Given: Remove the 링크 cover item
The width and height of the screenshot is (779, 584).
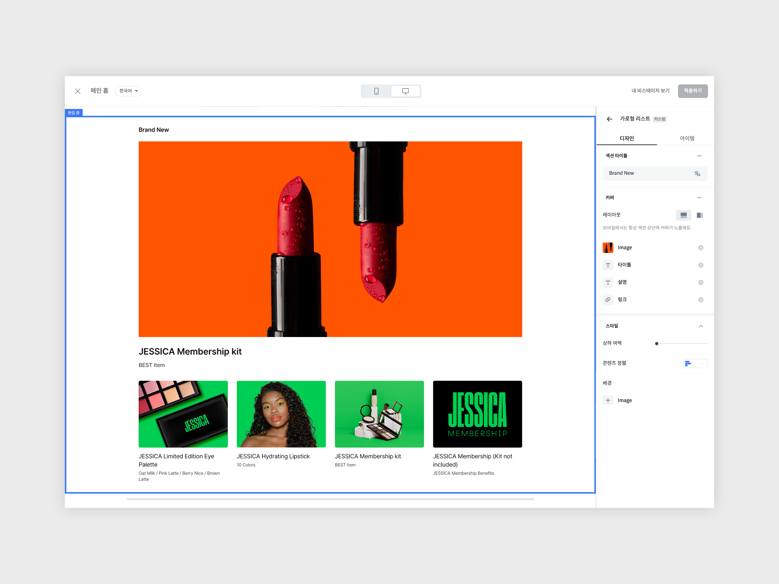Looking at the screenshot, I should click(x=700, y=300).
